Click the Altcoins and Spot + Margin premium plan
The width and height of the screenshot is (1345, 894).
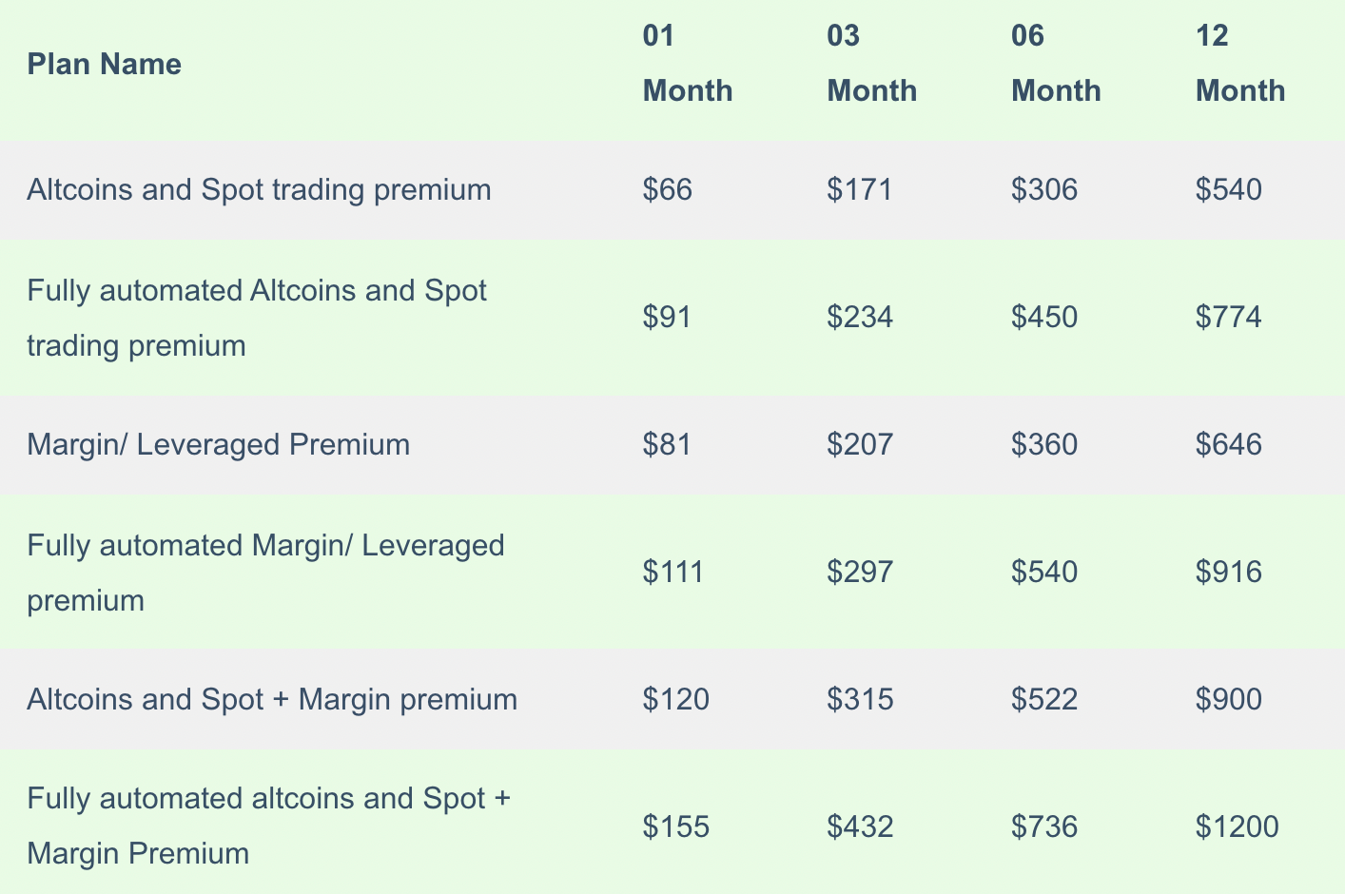point(272,700)
